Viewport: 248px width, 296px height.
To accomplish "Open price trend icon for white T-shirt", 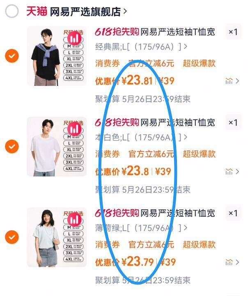I will point(232,171).
